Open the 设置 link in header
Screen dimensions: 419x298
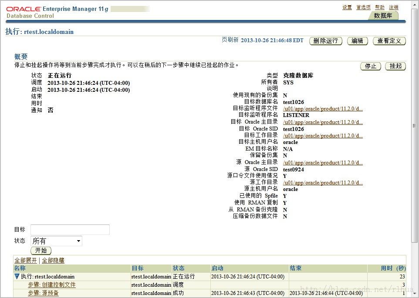pos(347,7)
